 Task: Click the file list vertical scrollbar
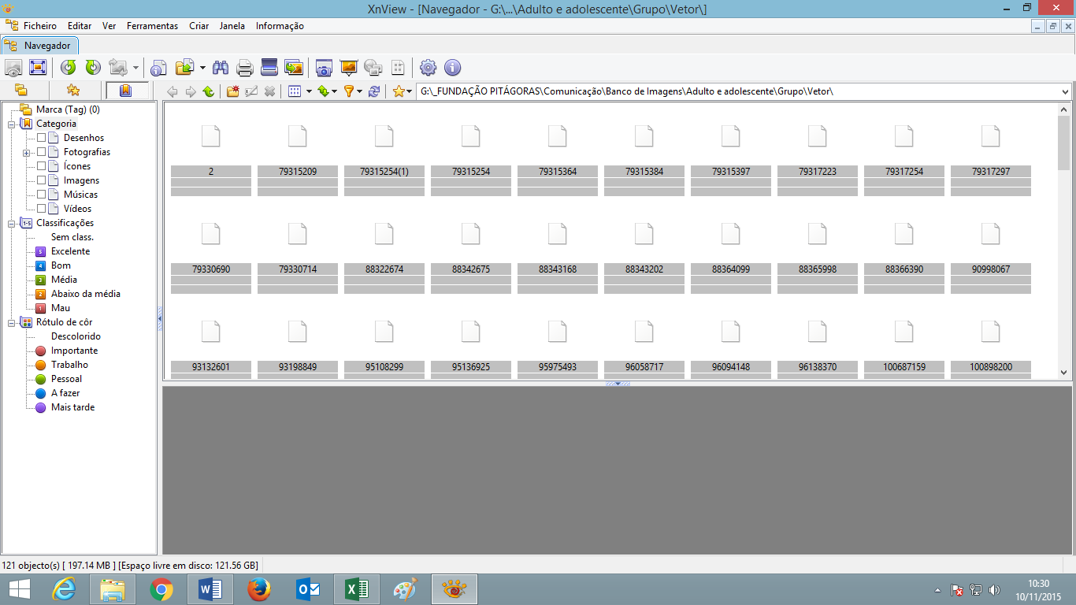pos(1064,241)
